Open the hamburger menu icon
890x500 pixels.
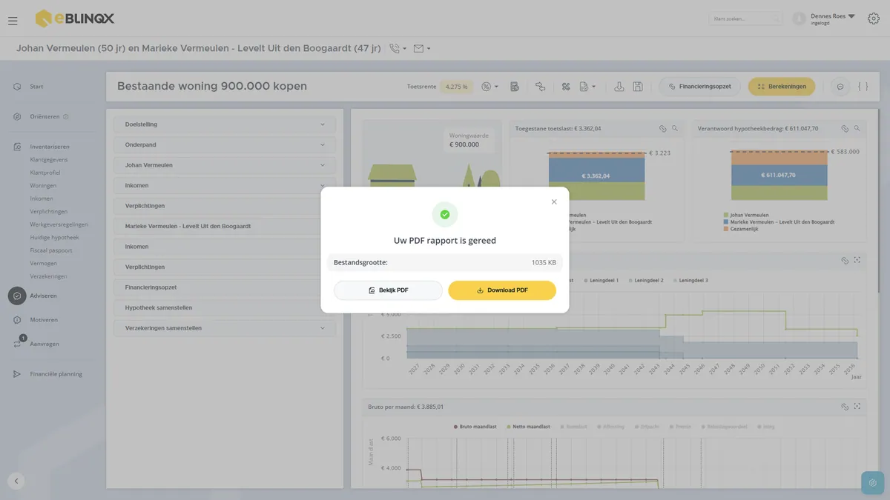[x=13, y=21]
